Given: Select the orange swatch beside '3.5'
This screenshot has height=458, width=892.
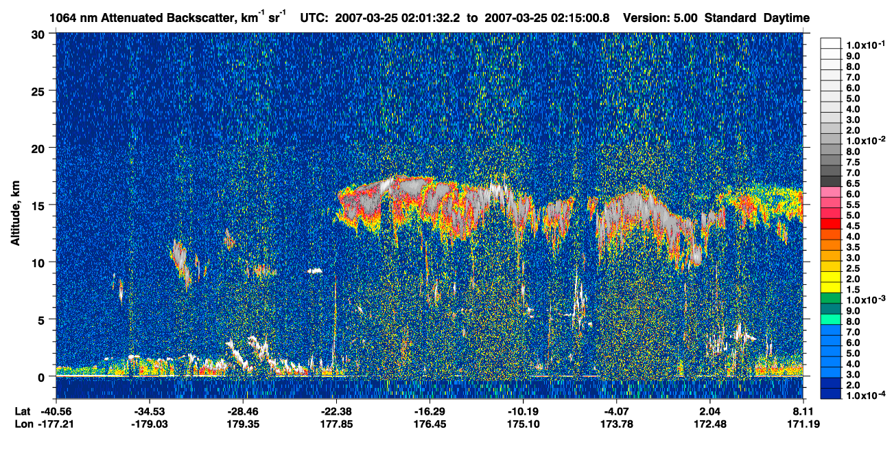Looking at the screenshot, I should point(831,246).
